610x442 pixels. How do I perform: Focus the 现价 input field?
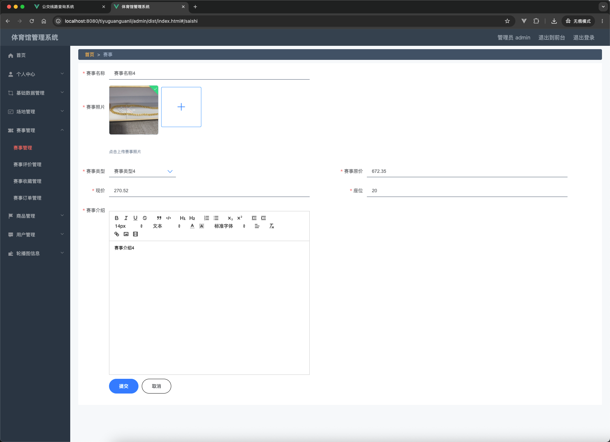tap(209, 191)
